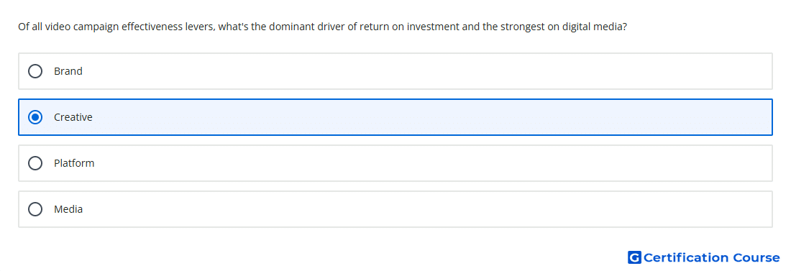The width and height of the screenshot is (791, 271).
Task: Click empty space inside the Brand option box
Action: [429, 71]
